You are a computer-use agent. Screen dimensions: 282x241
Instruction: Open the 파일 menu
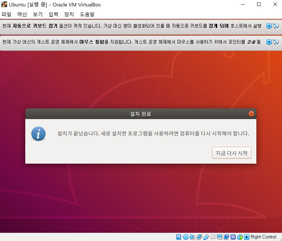(6, 14)
